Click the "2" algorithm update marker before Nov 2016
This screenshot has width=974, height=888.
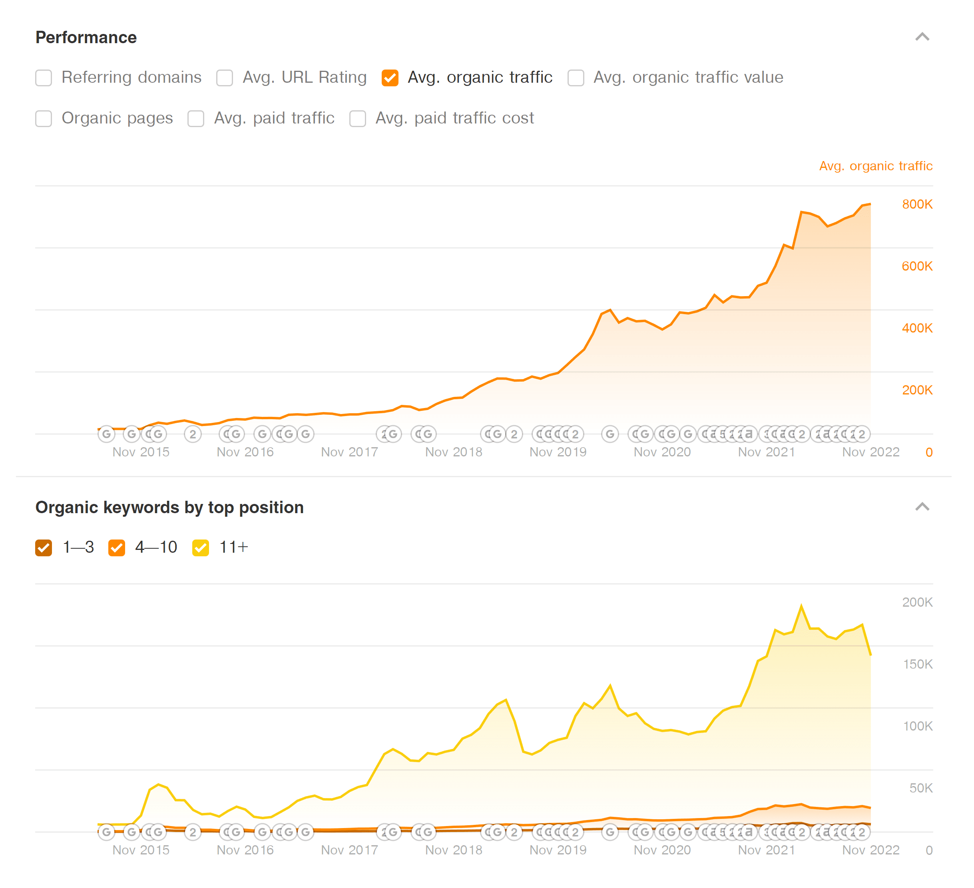click(x=193, y=434)
